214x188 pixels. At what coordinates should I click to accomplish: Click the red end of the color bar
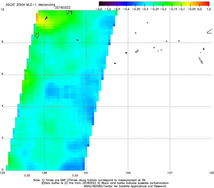pos(207,3)
